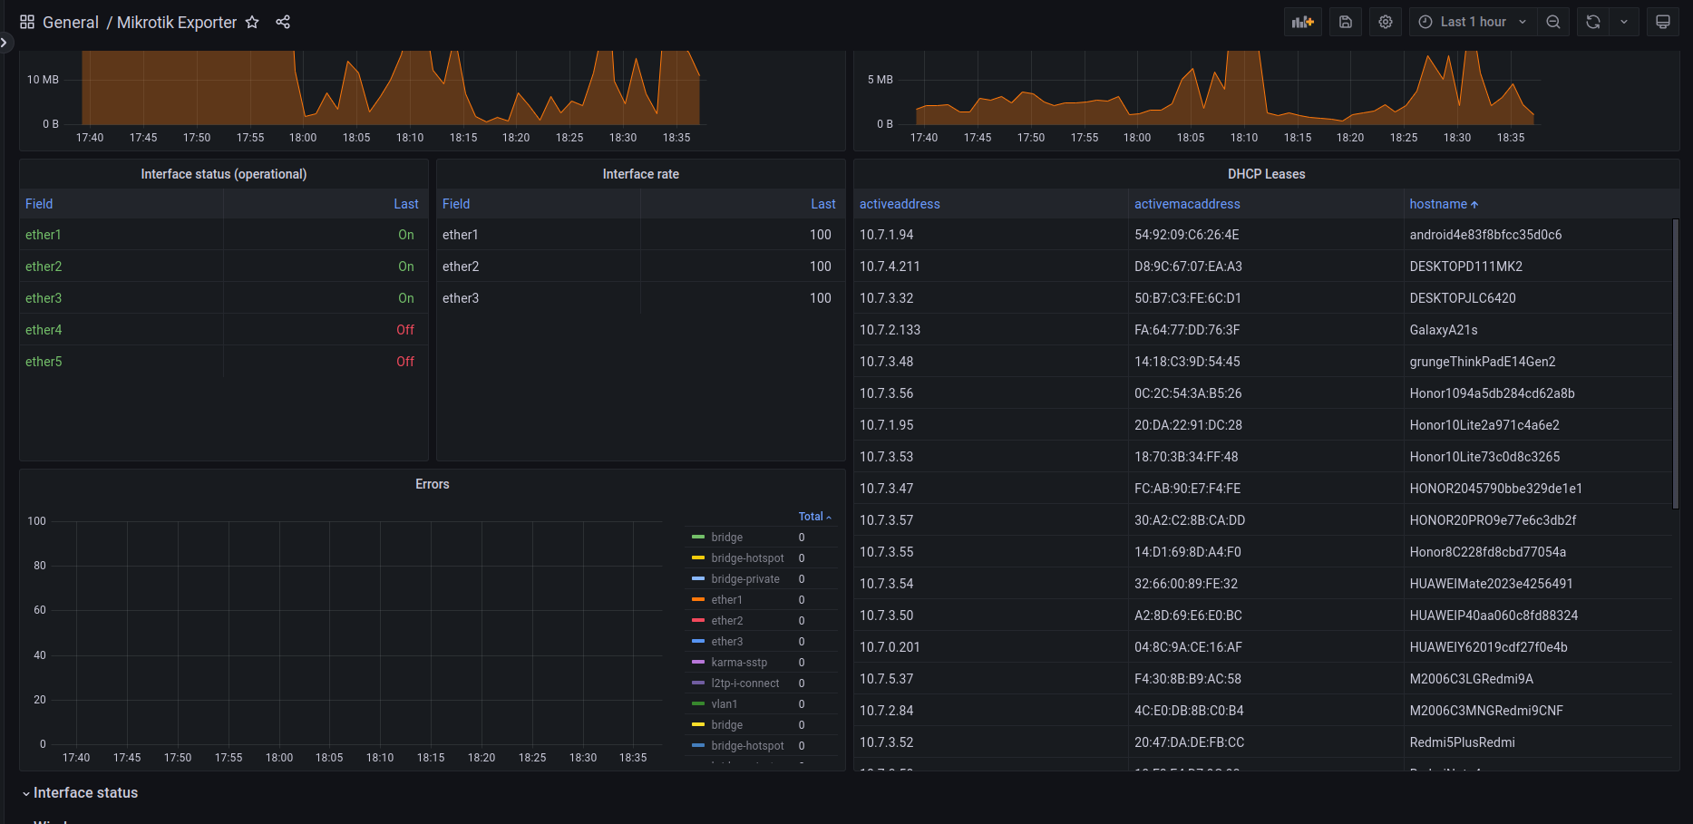Expand the left side menu chevron
Image resolution: width=1693 pixels, height=824 pixels.
point(5,42)
